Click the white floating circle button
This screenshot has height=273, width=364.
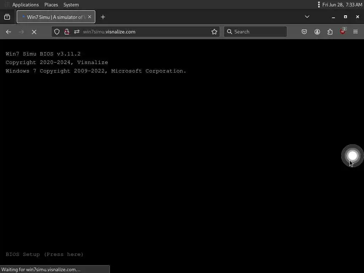[x=352, y=156]
